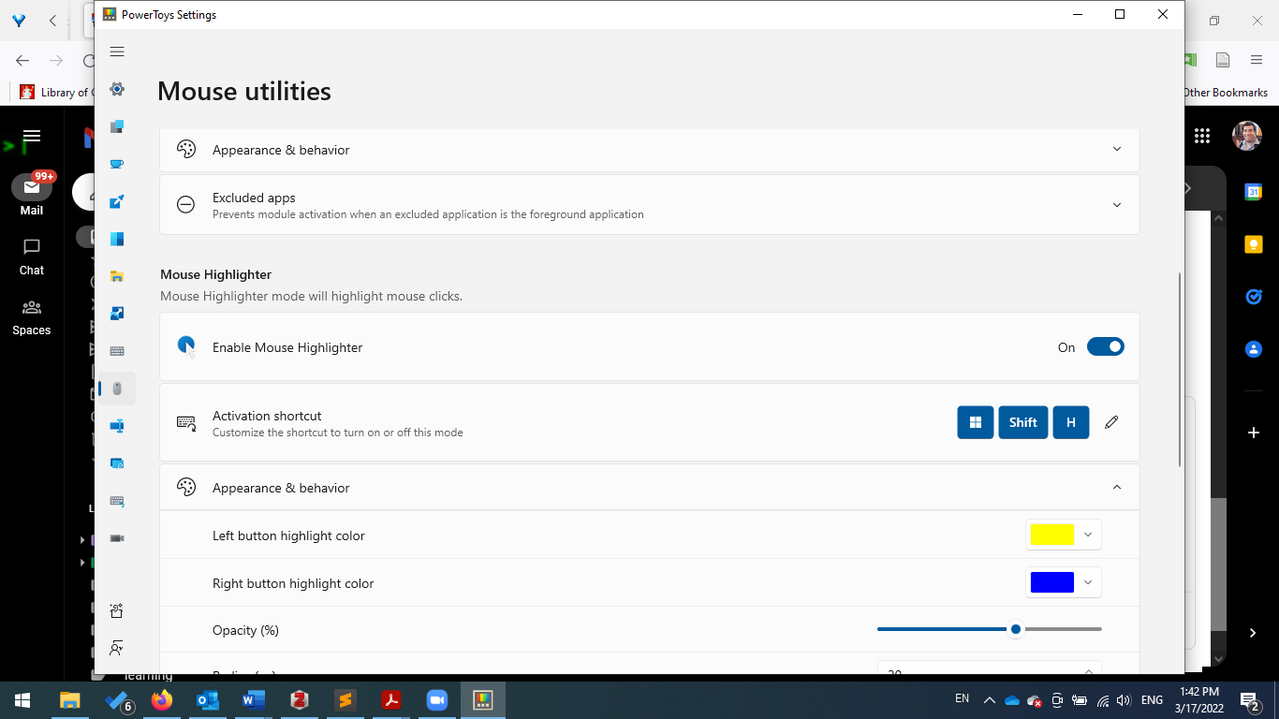Viewport: 1279px width, 719px height.
Task: Open Awake coffee cup page in sidebar
Action: (x=117, y=164)
